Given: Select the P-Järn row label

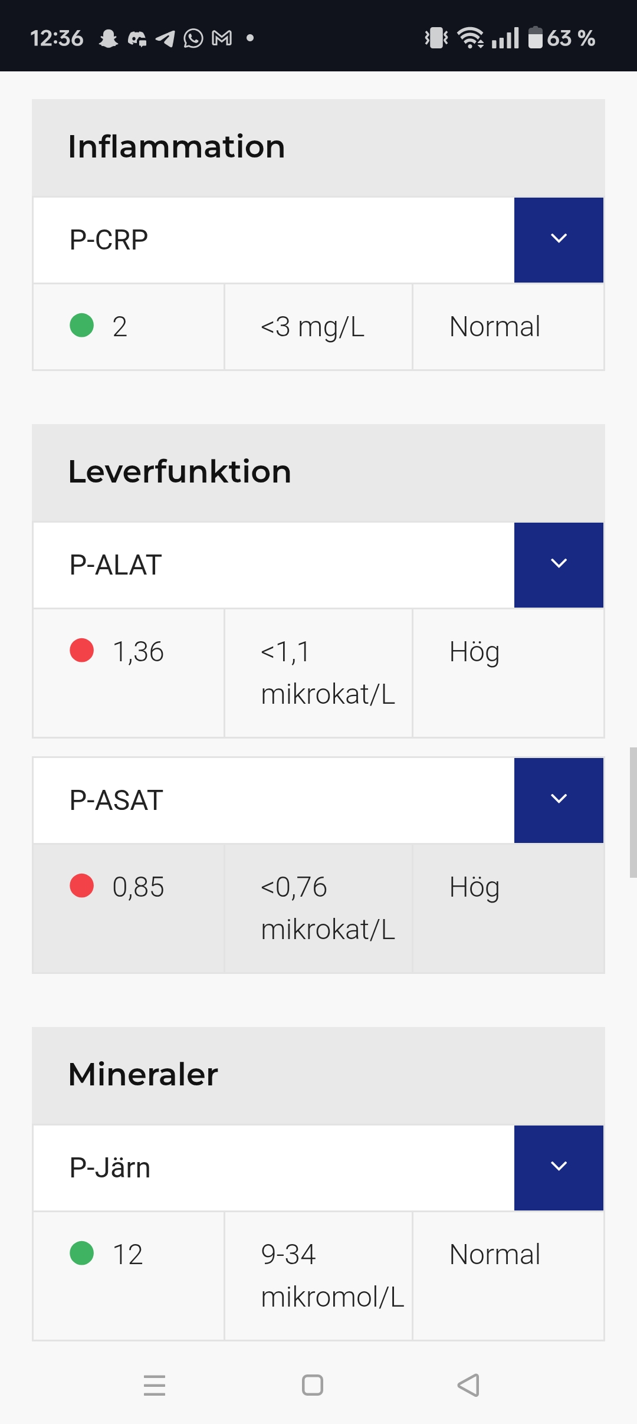Looking at the screenshot, I should pyautogui.click(x=110, y=1168).
